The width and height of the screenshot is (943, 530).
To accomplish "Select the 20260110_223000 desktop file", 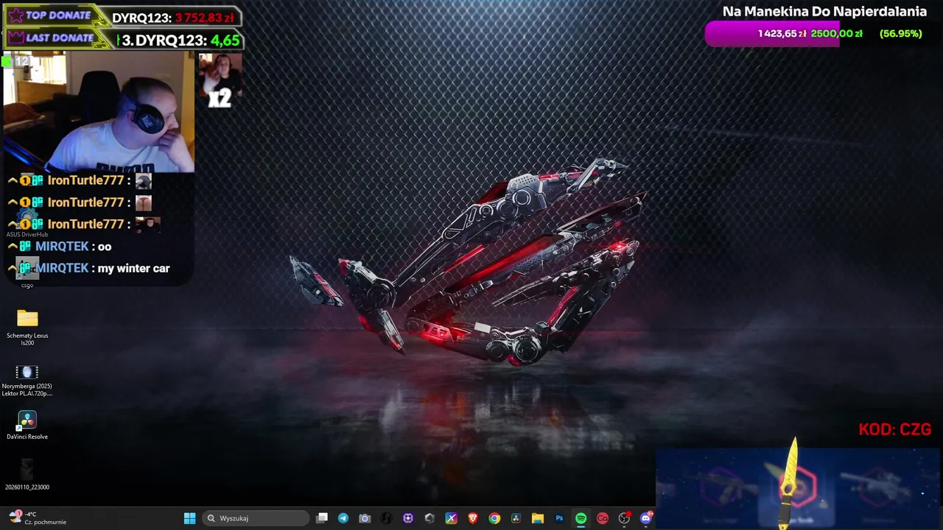I will point(27,475).
